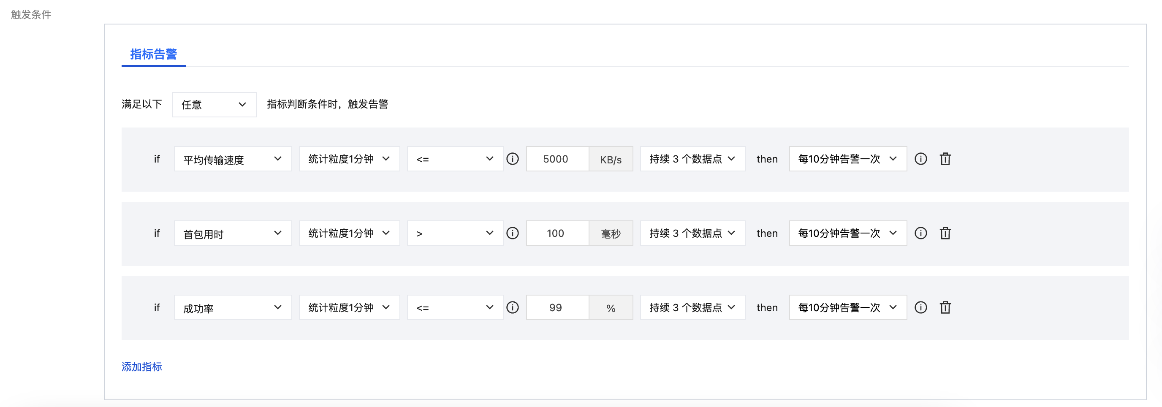Open 统计粒度1分钟 dropdown in 成功率 row

click(x=349, y=308)
